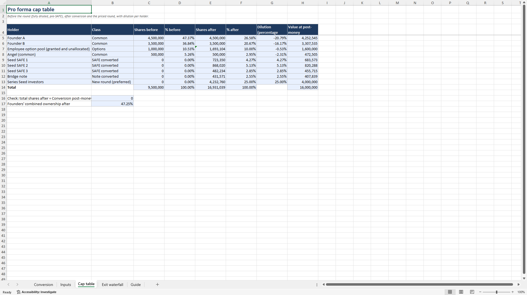This screenshot has width=527, height=295.
Task: Select the 'New round (preferred)' class cell
Action: 112,82
